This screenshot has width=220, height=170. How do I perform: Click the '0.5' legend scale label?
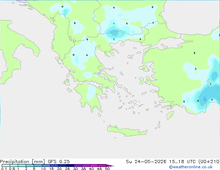[12, 169]
